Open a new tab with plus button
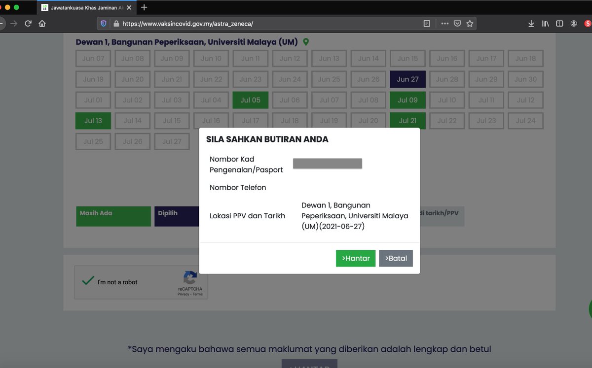The image size is (592, 368). coord(144,7)
